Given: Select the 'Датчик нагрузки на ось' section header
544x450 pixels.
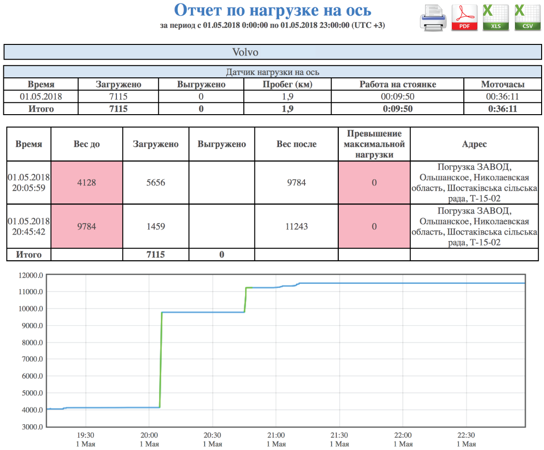Looking at the screenshot, I should 272,72.
